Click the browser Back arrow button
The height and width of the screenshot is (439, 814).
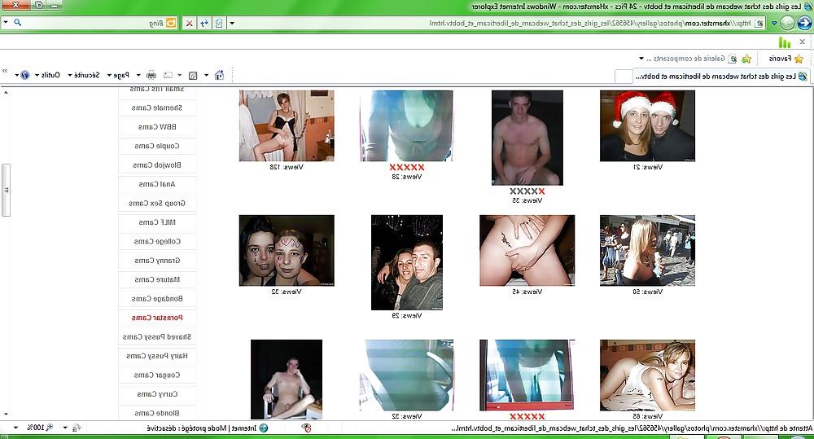click(804, 23)
